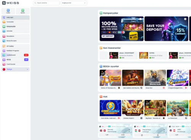Click the search magnifier icon
Screen dimensions: 191x140
tap(35, 3)
